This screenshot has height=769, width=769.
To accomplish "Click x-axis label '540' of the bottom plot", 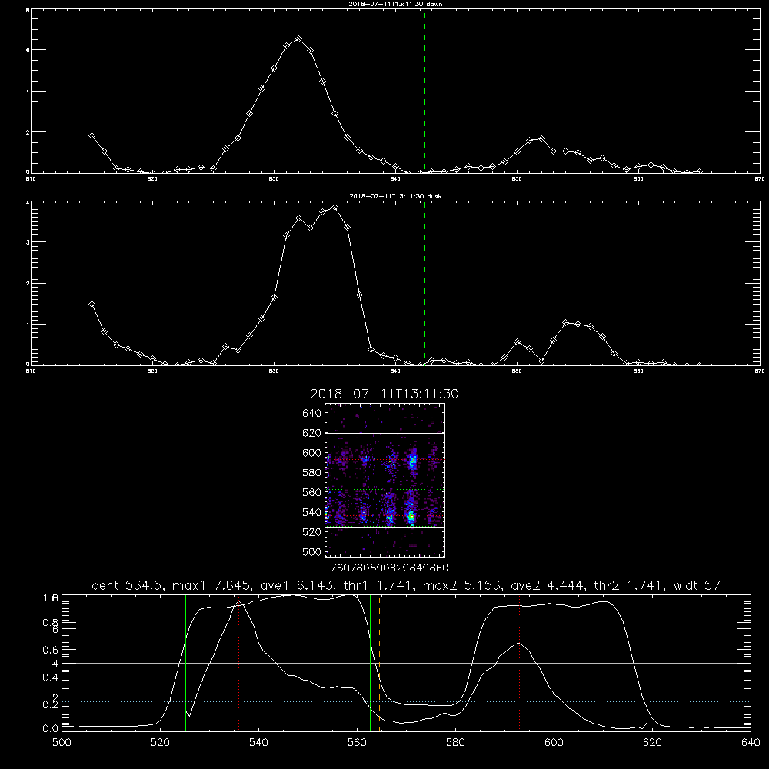I will click(258, 743).
